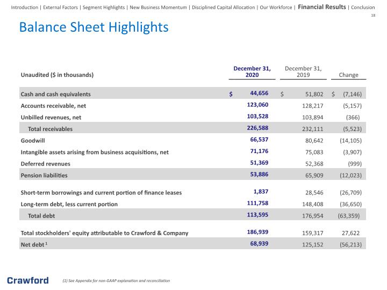
Task: Select the Financial Results heading
Action: pyautogui.click(x=322, y=7)
